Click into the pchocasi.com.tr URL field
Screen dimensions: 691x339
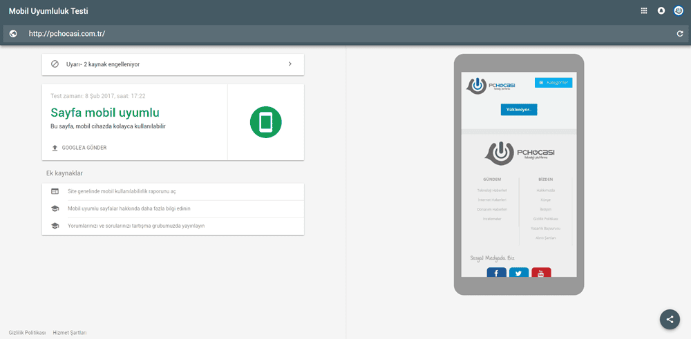(345, 34)
